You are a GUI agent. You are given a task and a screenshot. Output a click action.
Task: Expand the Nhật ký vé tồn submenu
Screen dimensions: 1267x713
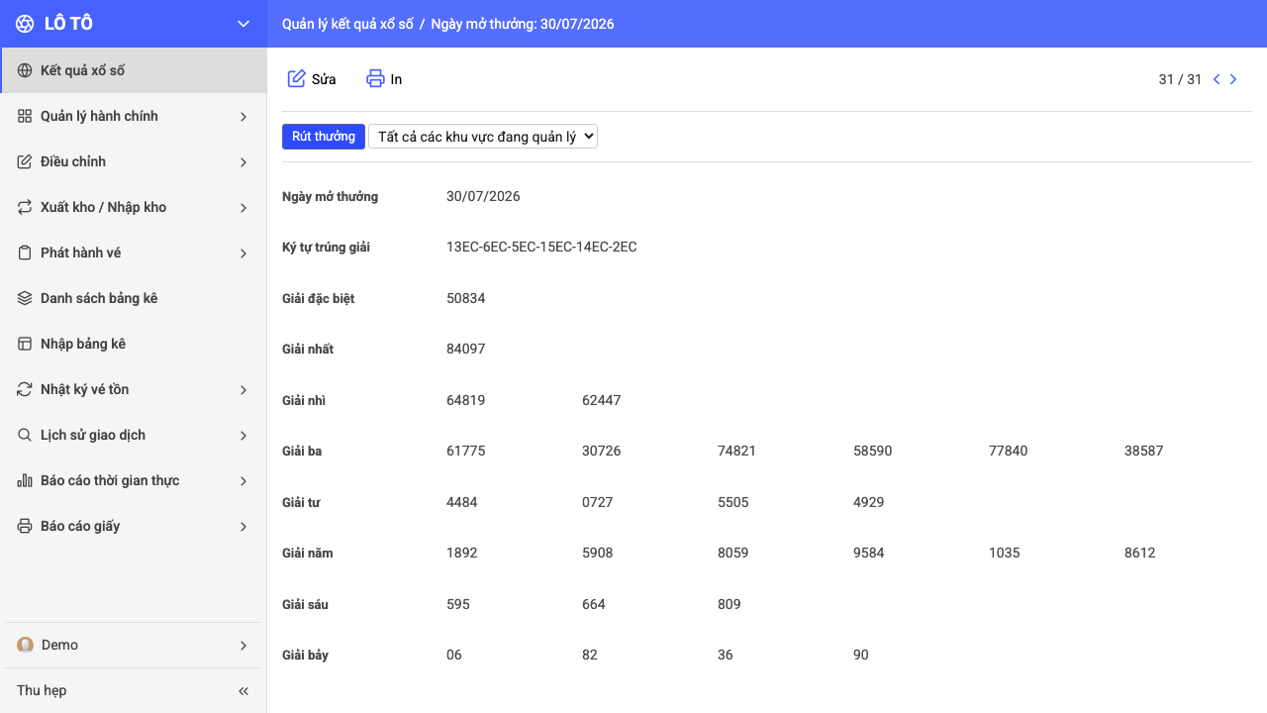133,390
